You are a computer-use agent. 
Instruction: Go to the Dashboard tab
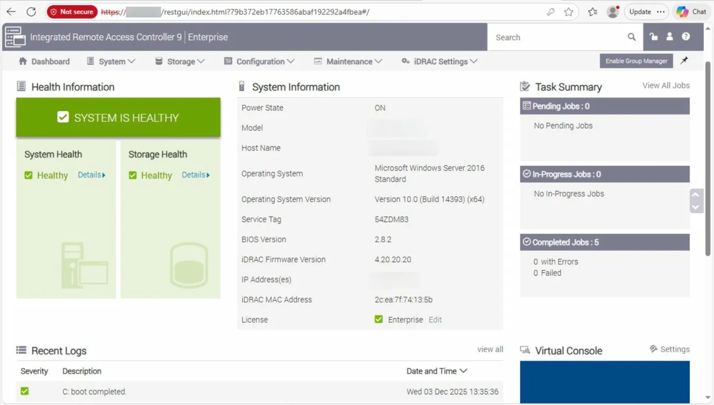(x=44, y=61)
